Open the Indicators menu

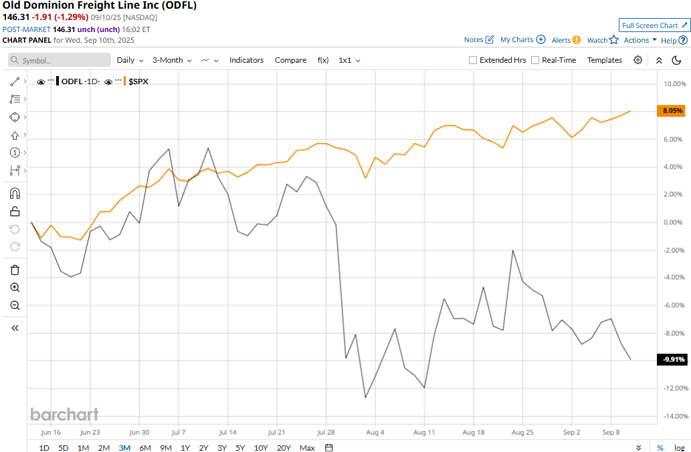coord(246,60)
